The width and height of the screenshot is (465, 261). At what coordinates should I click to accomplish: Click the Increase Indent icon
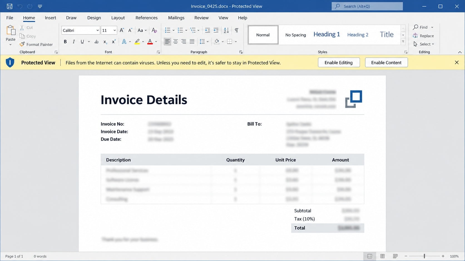click(x=216, y=30)
